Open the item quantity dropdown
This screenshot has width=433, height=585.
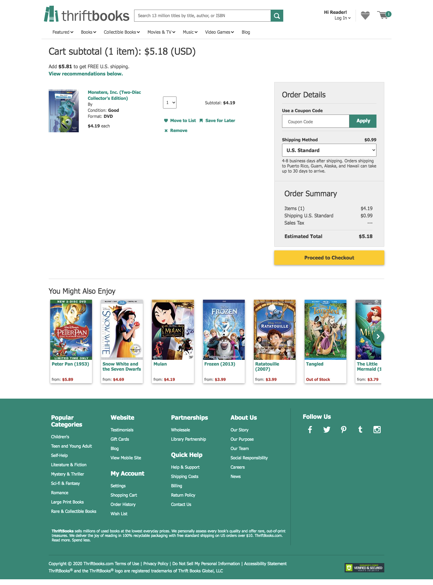tap(170, 103)
